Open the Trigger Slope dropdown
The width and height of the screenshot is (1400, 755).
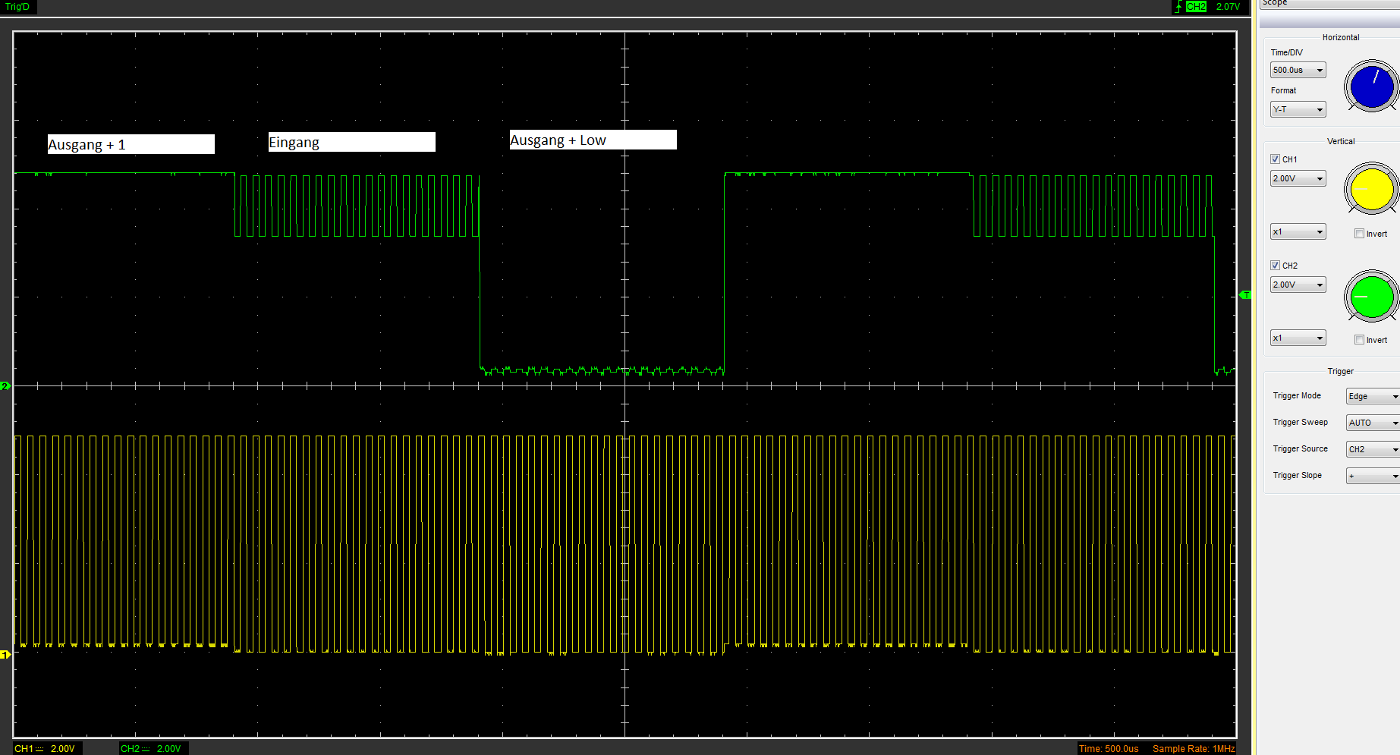pyautogui.click(x=1373, y=476)
